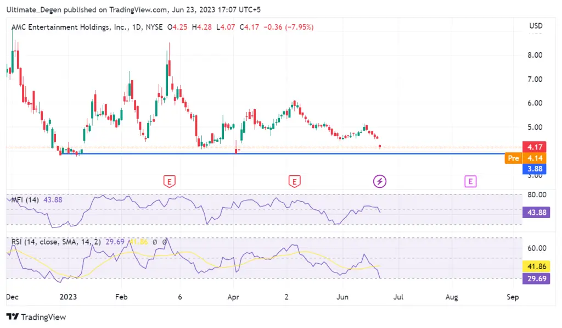
Task: Click the 80.00 MFI axis label
Action: pyautogui.click(x=537, y=195)
